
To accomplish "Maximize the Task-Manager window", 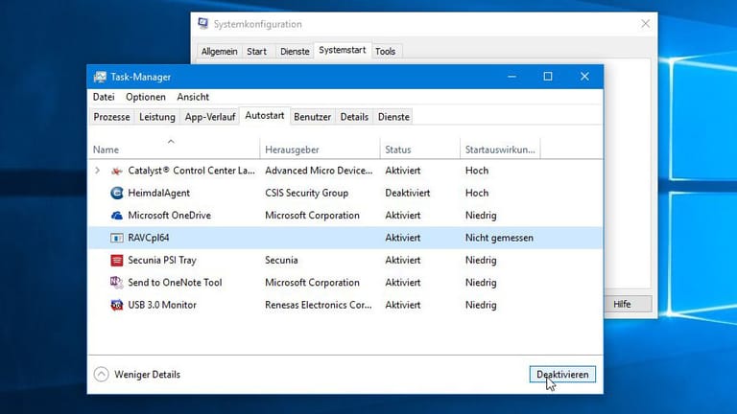I will pos(548,77).
